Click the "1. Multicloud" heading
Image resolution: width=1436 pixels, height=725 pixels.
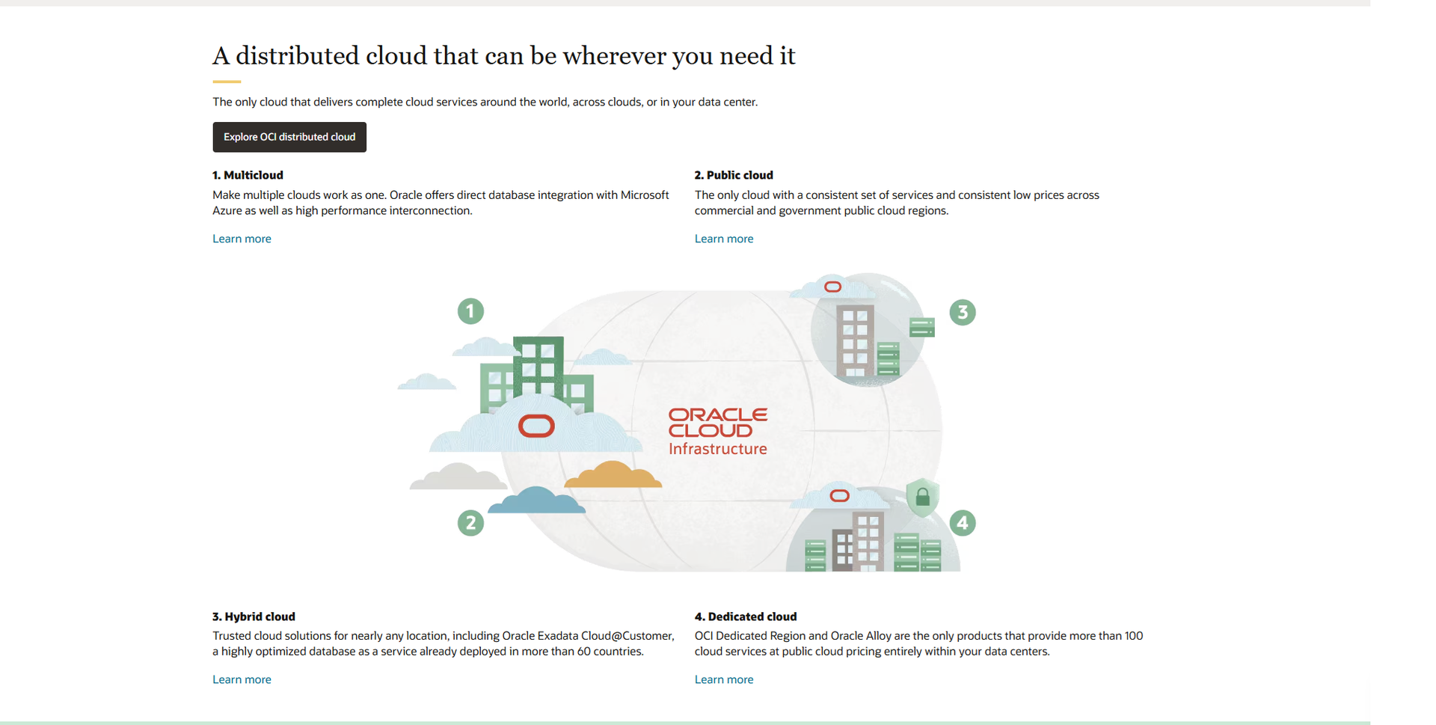(x=248, y=175)
